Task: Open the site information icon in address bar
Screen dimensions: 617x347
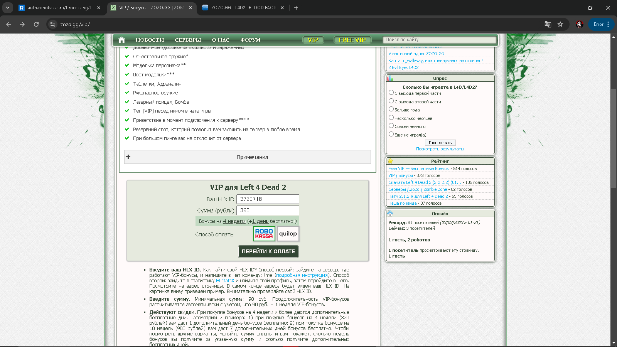Action: click(53, 24)
